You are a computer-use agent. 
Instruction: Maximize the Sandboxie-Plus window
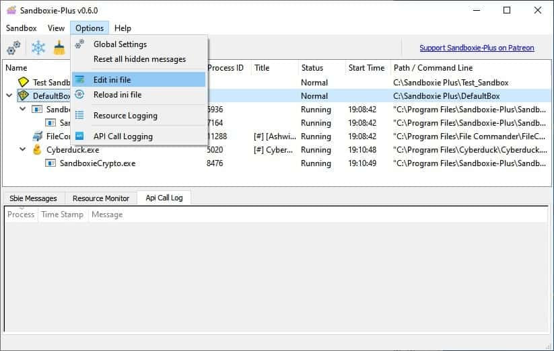tap(507, 10)
